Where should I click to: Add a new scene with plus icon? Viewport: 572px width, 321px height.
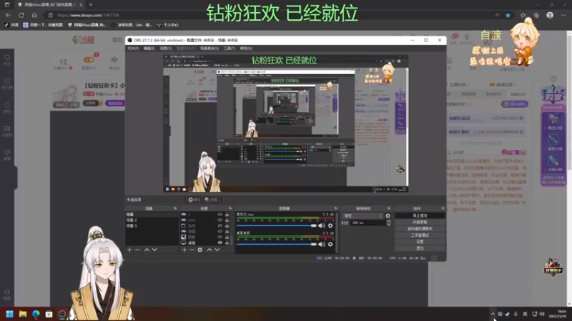[129, 250]
